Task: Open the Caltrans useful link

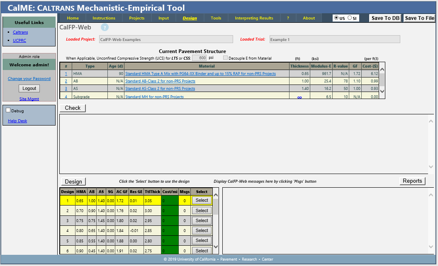Action: [x=20, y=32]
